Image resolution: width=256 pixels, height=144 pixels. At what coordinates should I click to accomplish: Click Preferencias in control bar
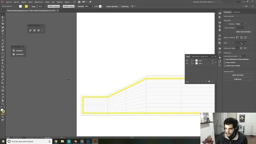pyautogui.click(x=125, y=6)
